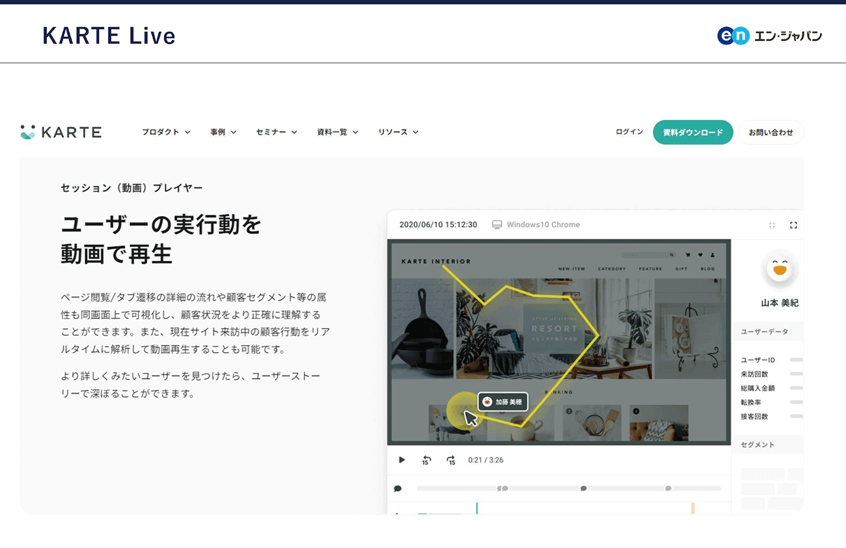Click the 資料ダウンロード button
The height and width of the screenshot is (548, 846).
[x=693, y=132]
